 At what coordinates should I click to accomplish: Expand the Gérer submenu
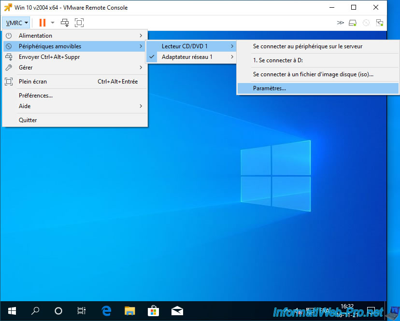click(x=75, y=68)
